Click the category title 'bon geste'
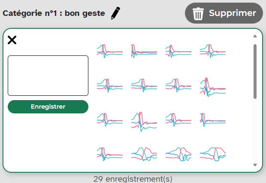The width and height of the screenshot is (266, 183). click(x=85, y=13)
